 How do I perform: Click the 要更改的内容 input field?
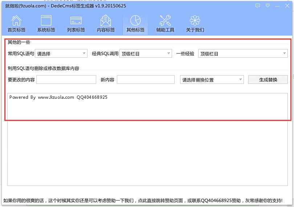click(66, 80)
